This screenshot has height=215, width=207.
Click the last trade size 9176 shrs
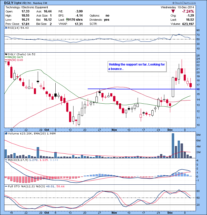[x=75, y=20]
